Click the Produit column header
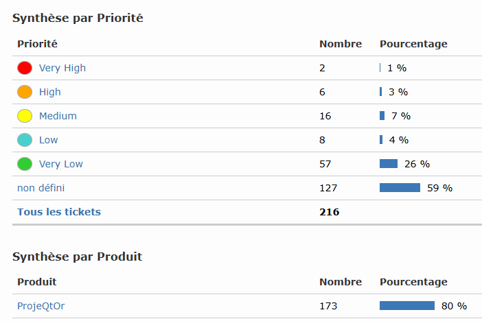Viewport: 482px width, 321px height. click(37, 282)
